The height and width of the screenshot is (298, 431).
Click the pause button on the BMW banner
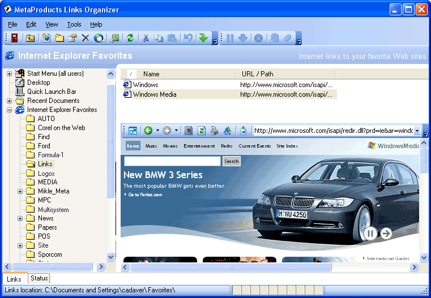coord(370,234)
